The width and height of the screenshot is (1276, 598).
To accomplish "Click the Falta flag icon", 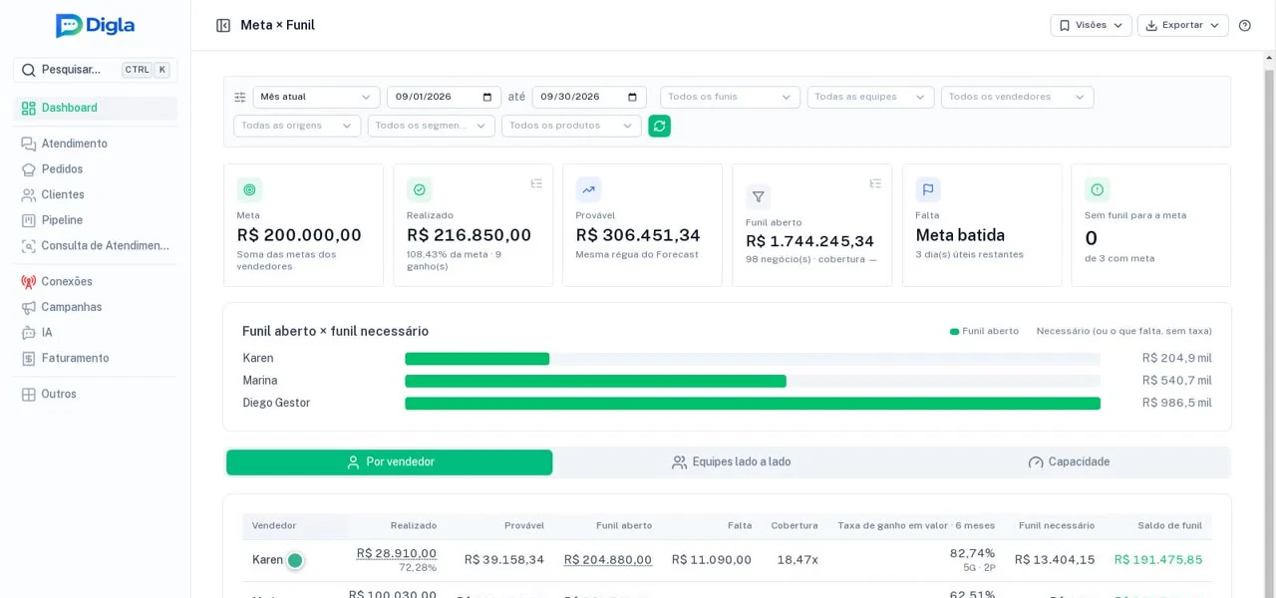I will [928, 189].
